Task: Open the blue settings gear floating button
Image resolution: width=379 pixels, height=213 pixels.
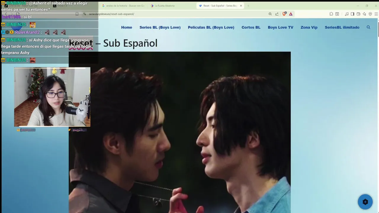Action: point(365,202)
